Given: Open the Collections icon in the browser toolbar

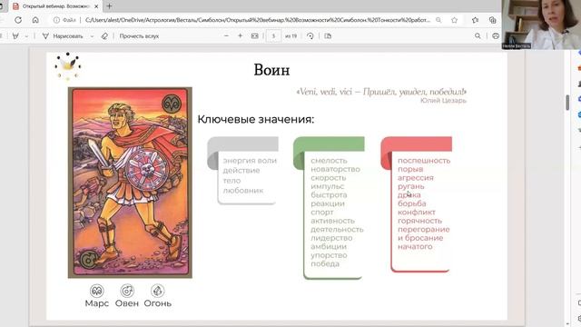Looking at the screenshot, I should 492,20.
